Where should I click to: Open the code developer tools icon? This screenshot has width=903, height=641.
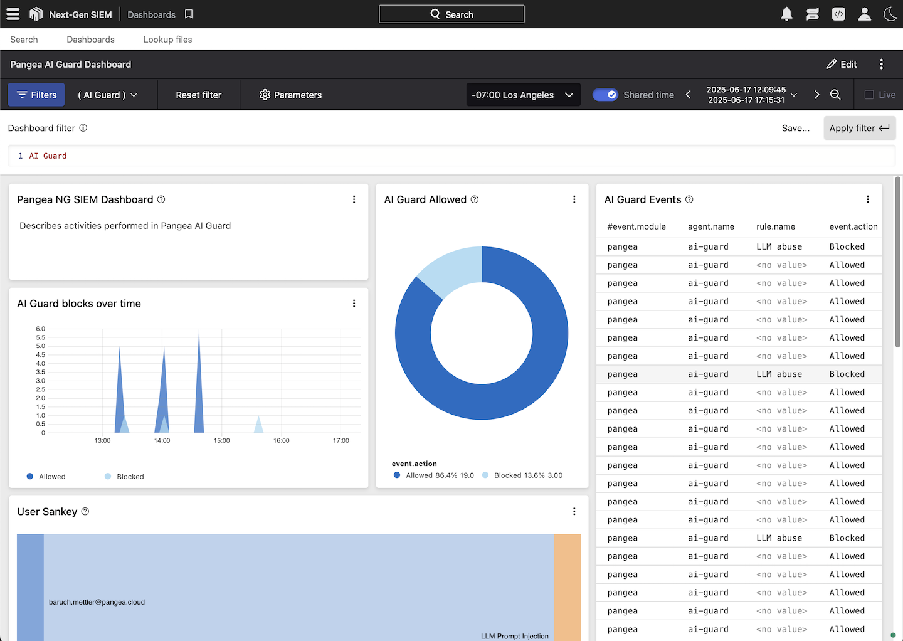click(x=838, y=14)
